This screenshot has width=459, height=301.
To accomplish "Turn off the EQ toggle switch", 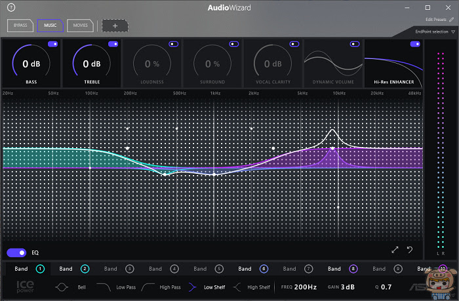I will click(x=16, y=252).
